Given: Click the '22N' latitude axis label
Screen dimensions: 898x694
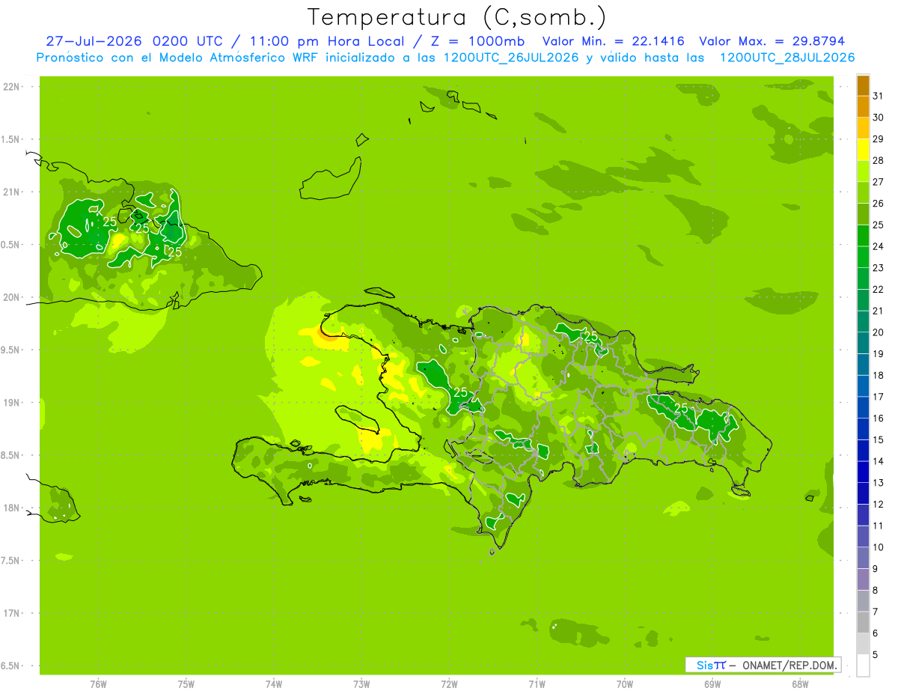Looking at the screenshot, I should point(11,87).
